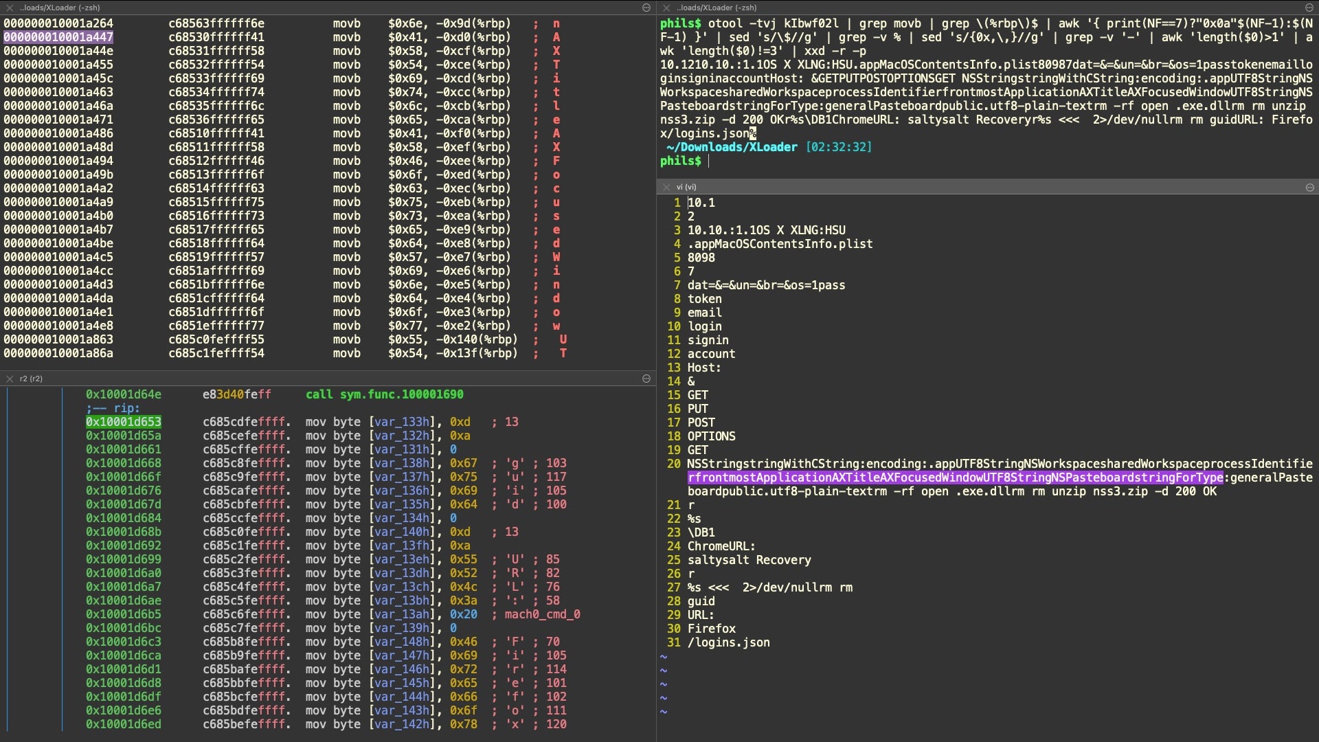Close the top-left XLoader zsh pane

coord(10,8)
